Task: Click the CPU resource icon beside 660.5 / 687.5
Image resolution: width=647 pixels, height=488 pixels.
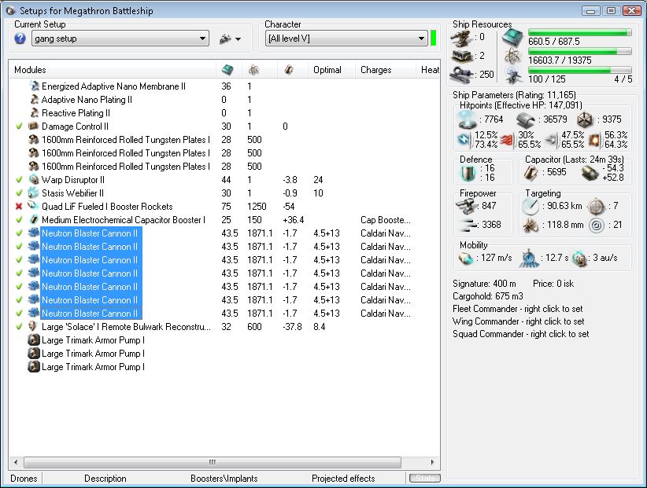Action: click(512, 38)
